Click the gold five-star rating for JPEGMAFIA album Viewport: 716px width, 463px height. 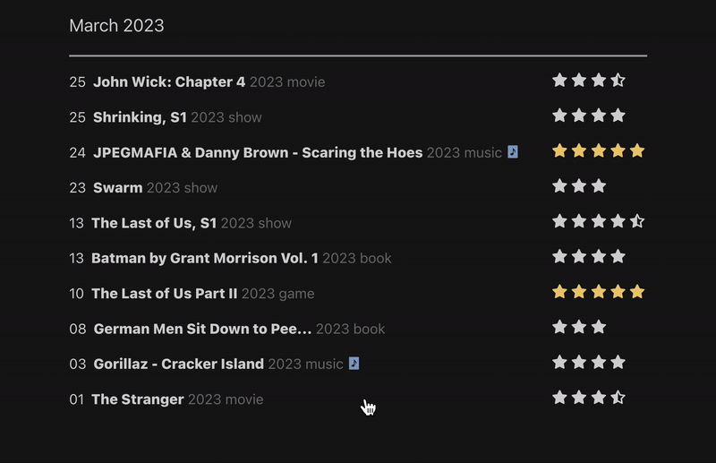pos(598,150)
